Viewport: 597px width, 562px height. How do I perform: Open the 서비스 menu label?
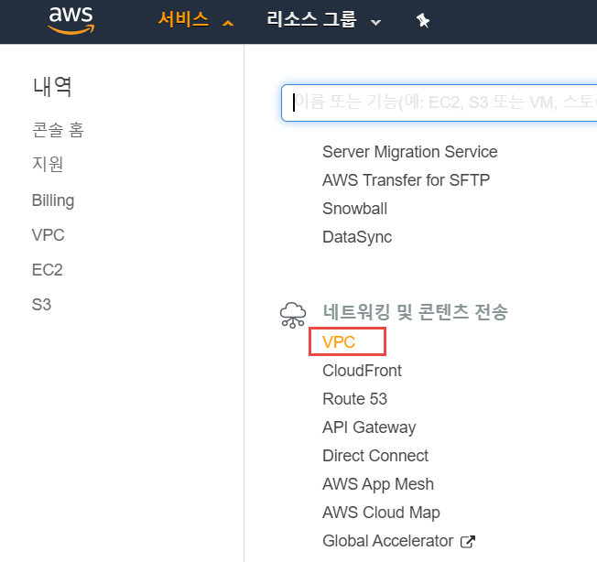pyautogui.click(x=183, y=20)
